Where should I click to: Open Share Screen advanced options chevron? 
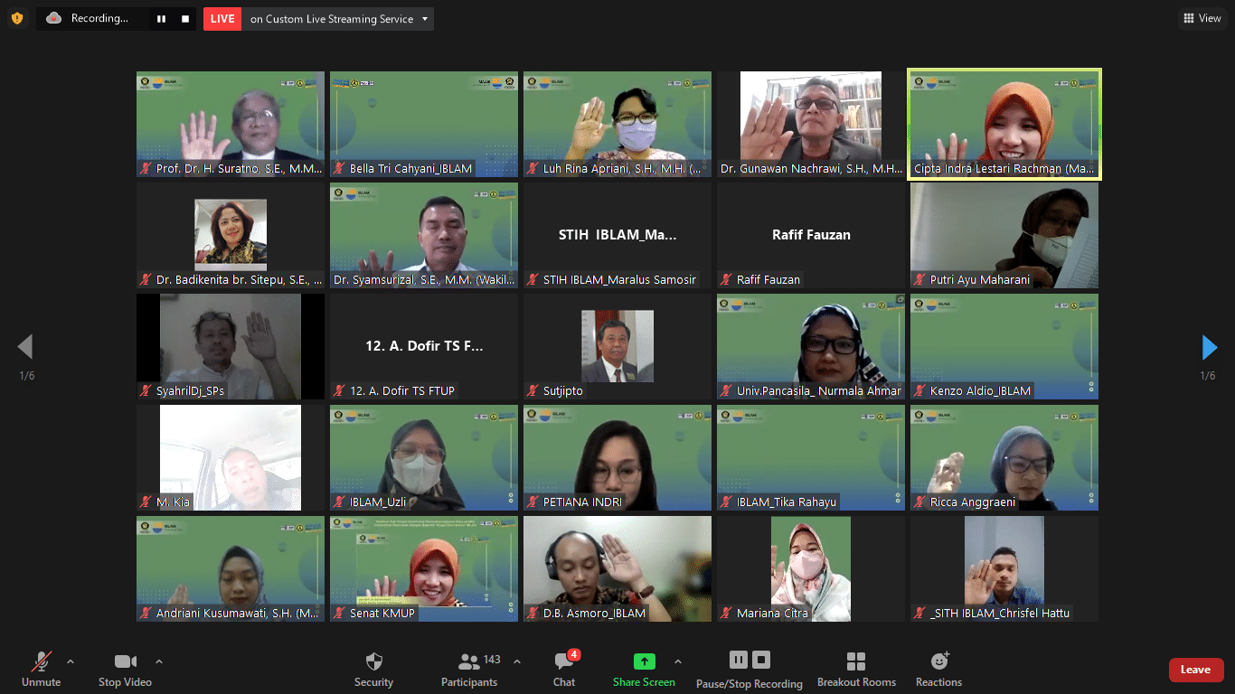coord(676,660)
